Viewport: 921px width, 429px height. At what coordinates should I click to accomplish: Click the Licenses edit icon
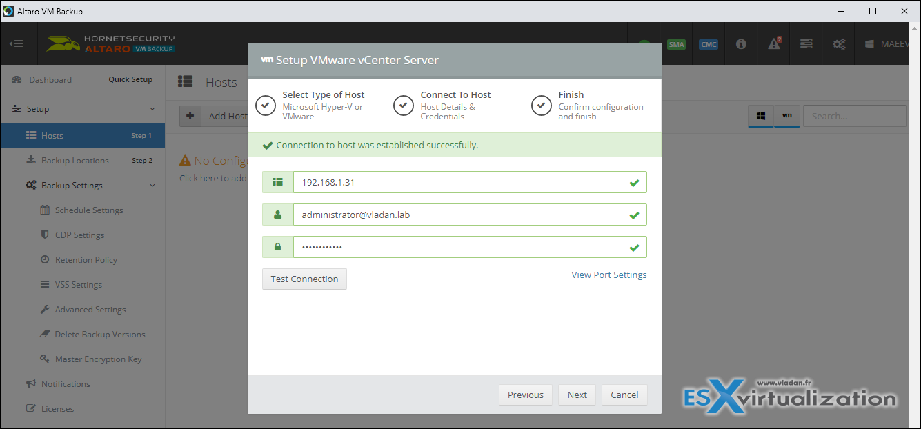coord(31,409)
